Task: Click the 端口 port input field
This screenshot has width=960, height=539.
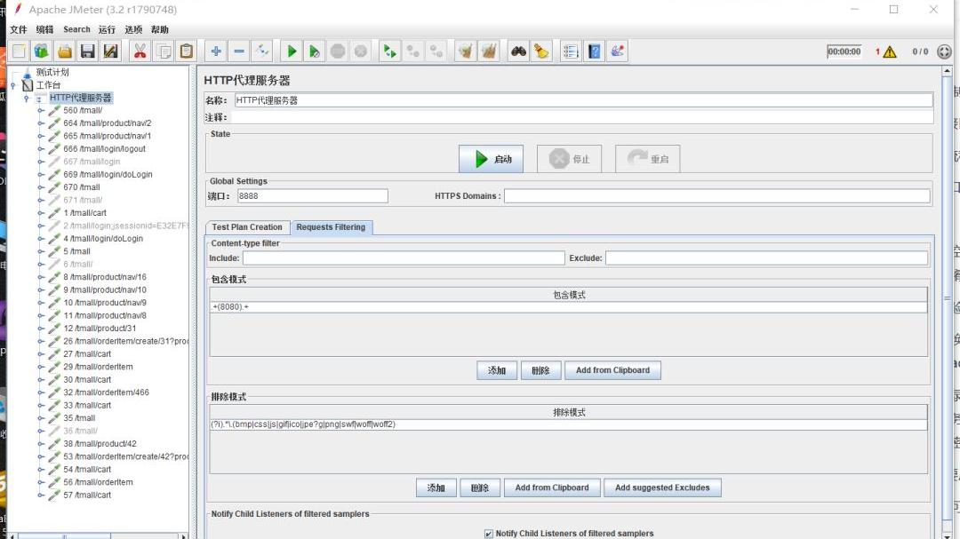Action: point(312,195)
